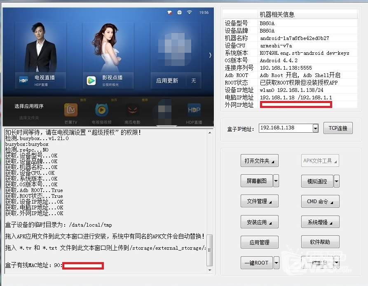Open the 南瓜电影 pumpkin icon

(x=133, y=110)
